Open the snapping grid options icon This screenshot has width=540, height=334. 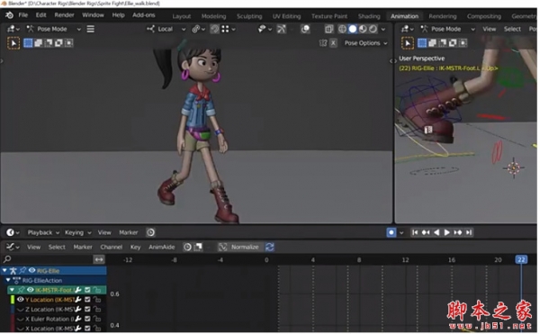click(228, 29)
